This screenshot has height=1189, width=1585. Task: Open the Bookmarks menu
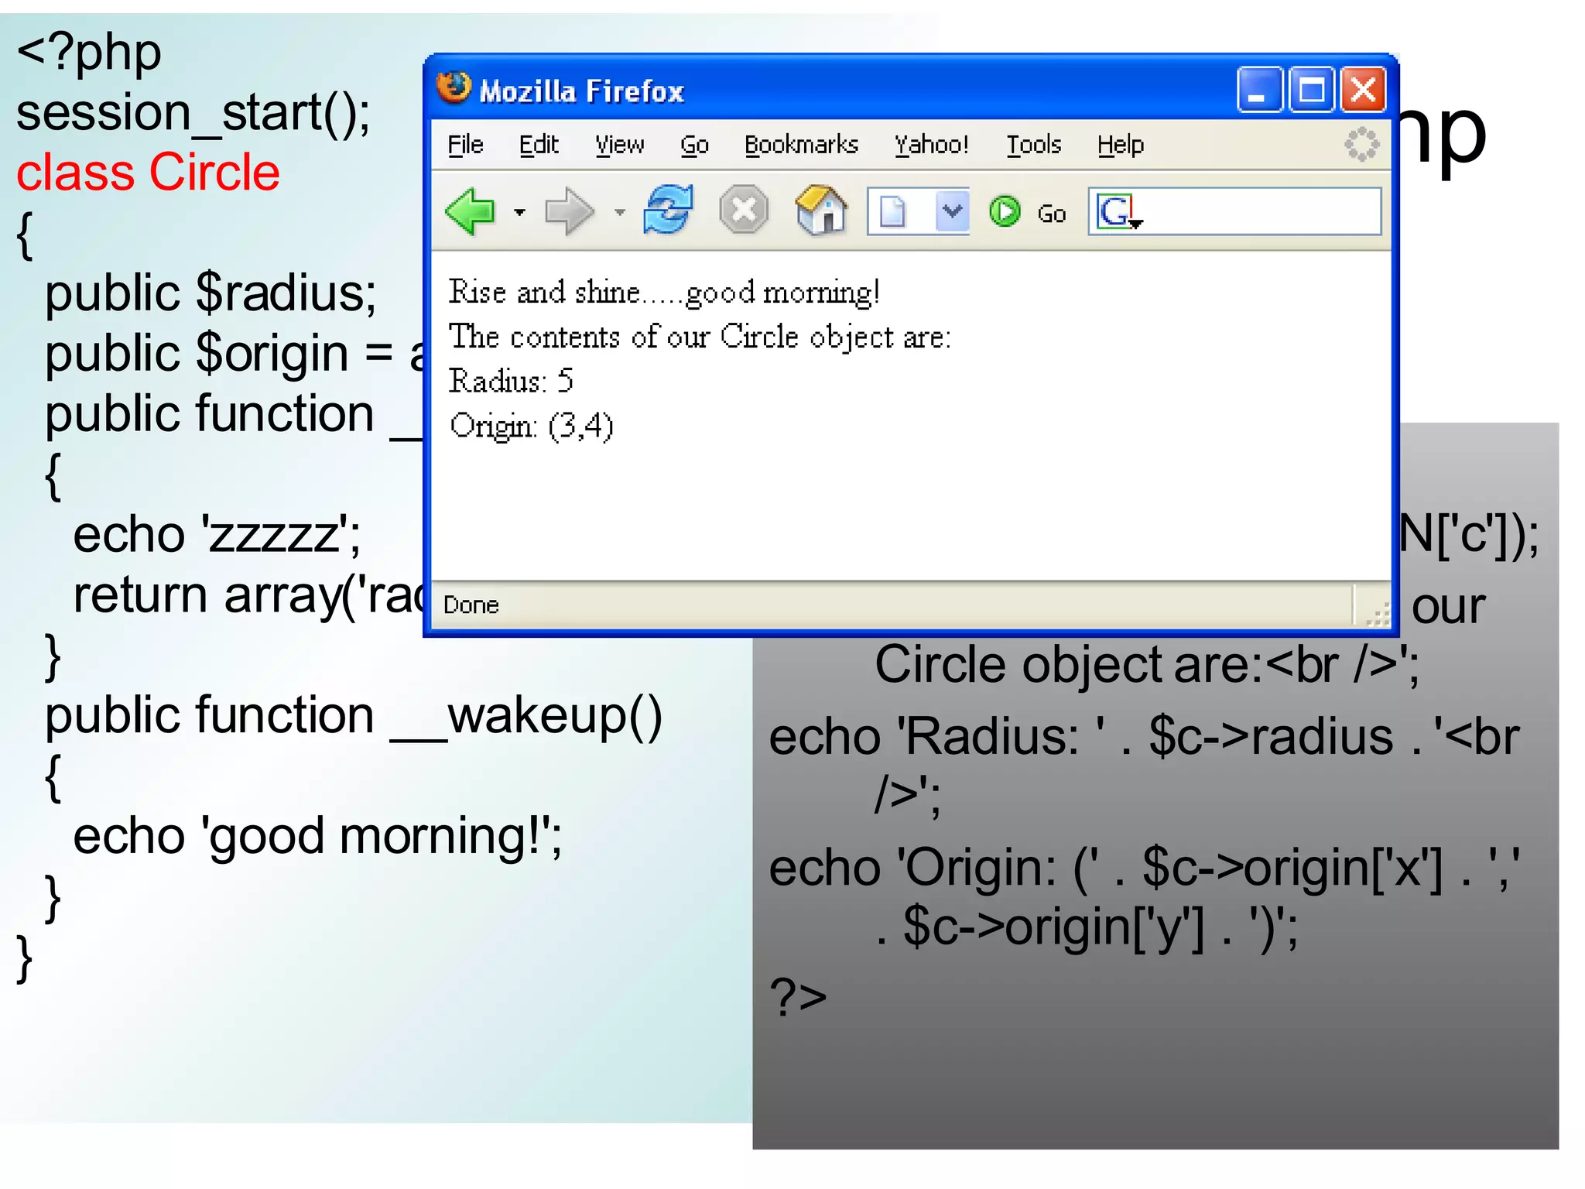[x=801, y=145]
